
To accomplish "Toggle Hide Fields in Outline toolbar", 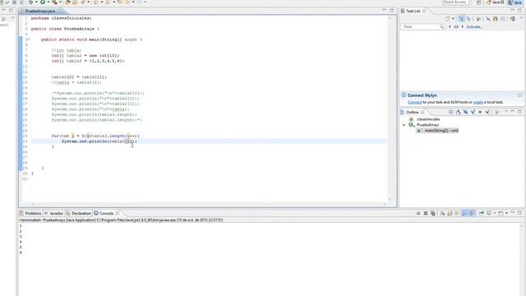I will 466,112.
